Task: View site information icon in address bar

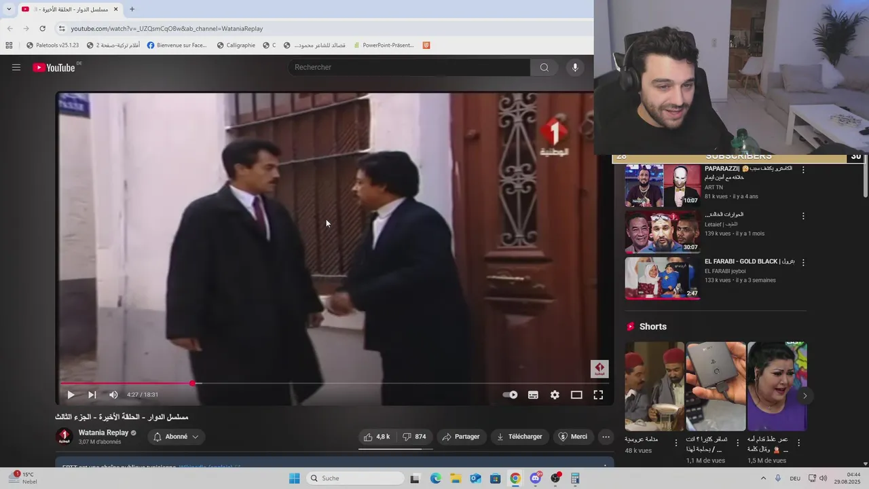Action: [x=61, y=29]
